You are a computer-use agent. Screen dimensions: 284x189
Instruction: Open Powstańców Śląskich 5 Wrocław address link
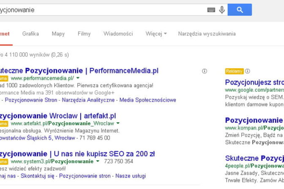pos(38,138)
